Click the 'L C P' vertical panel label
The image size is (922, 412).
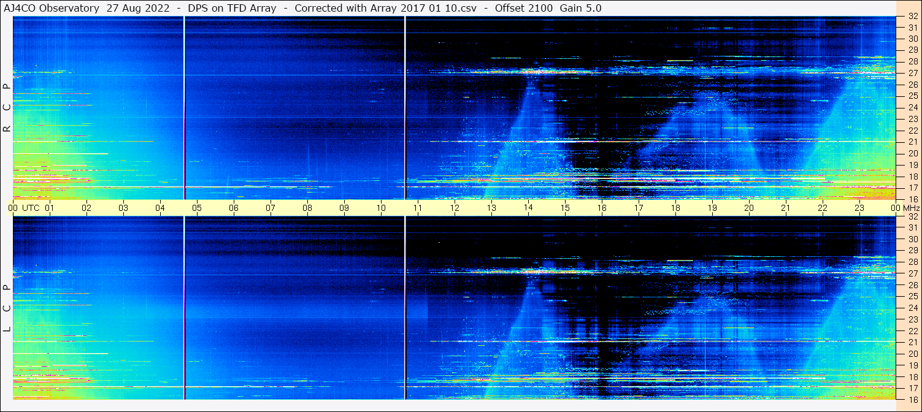coord(7,308)
